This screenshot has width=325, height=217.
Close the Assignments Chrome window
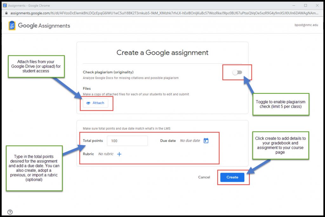[318, 5]
